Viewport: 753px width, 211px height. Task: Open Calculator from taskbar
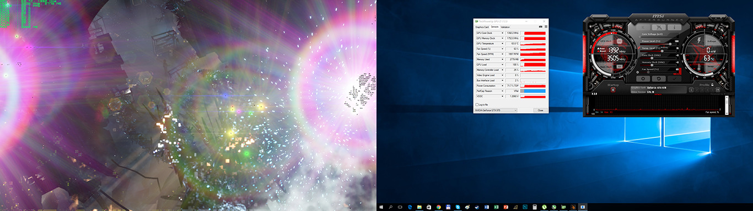[x=535, y=207]
